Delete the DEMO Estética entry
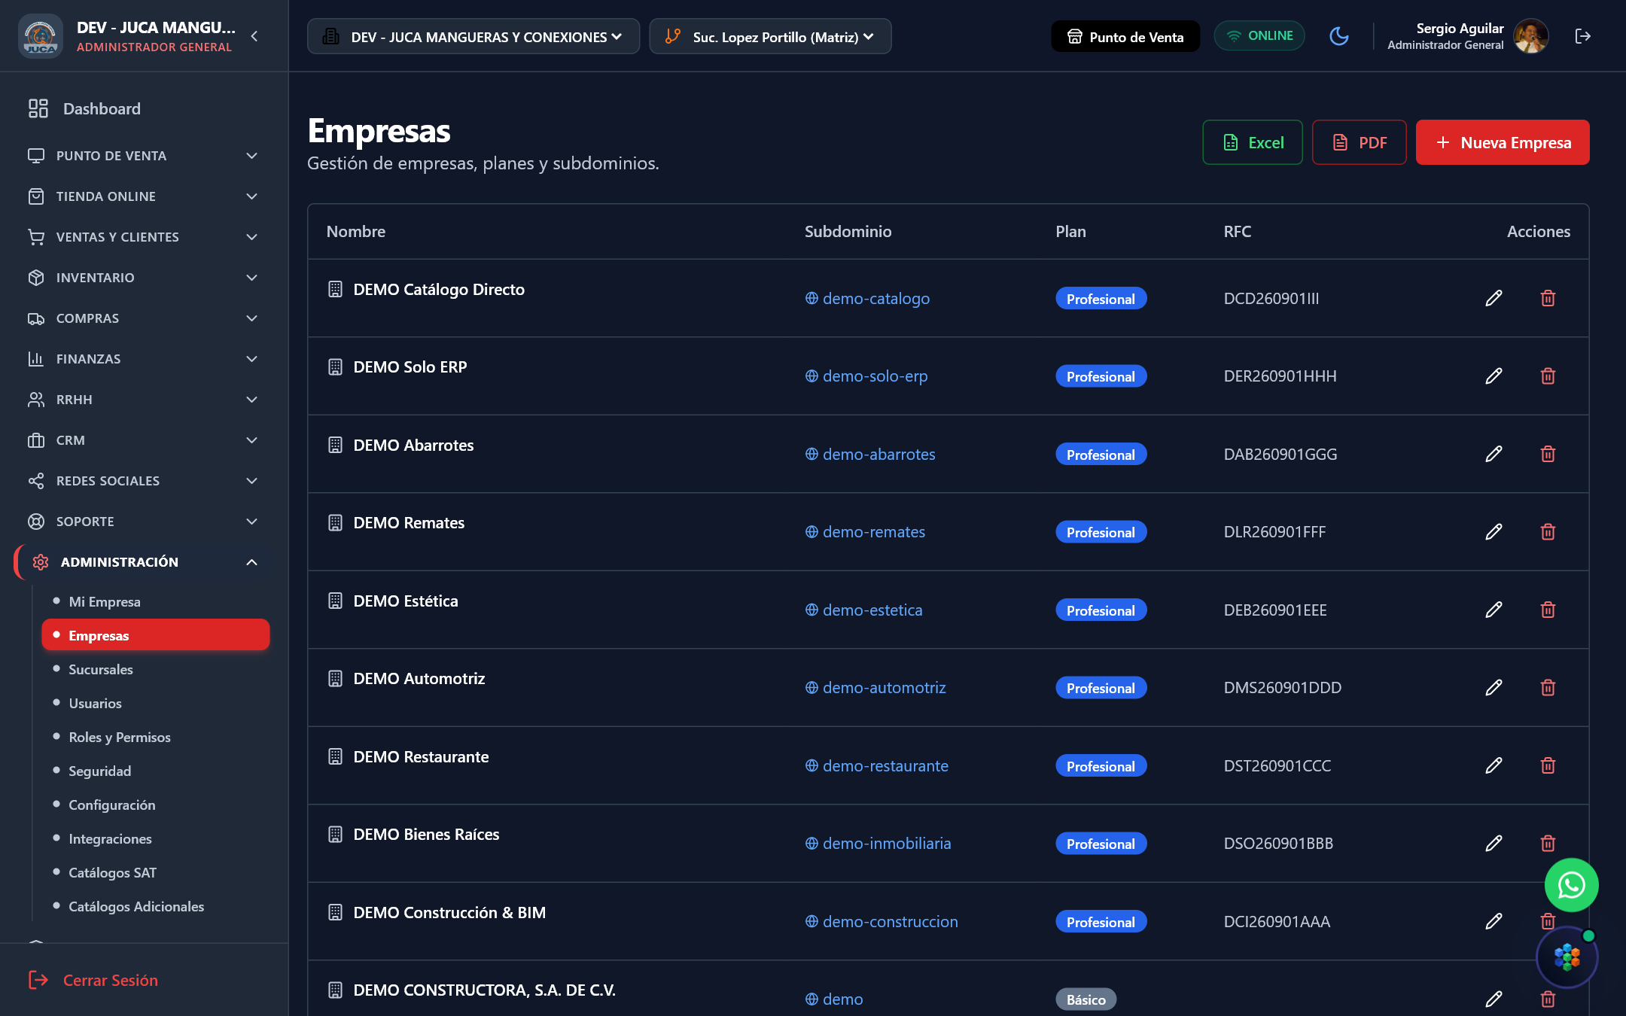1626x1016 pixels. (x=1548, y=610)
